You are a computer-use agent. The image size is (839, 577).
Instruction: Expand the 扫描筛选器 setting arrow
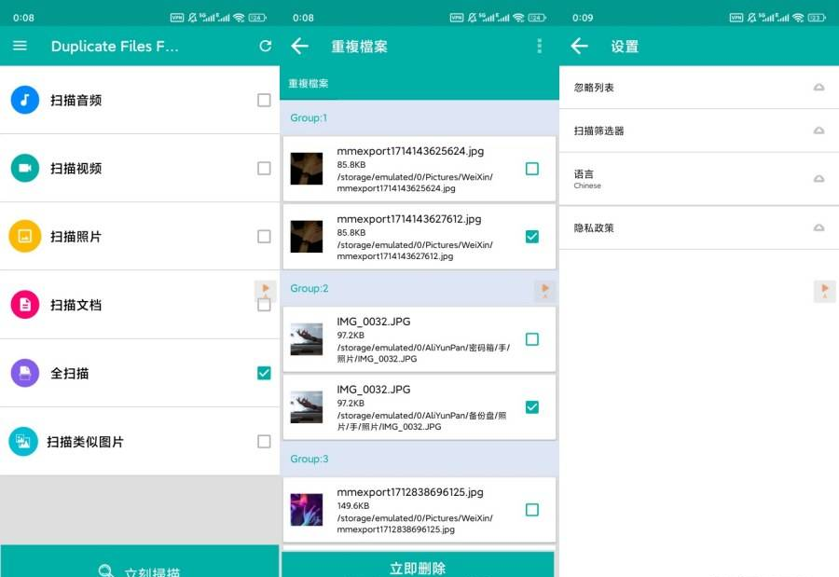pyautogui.click(x=818, y=131)
